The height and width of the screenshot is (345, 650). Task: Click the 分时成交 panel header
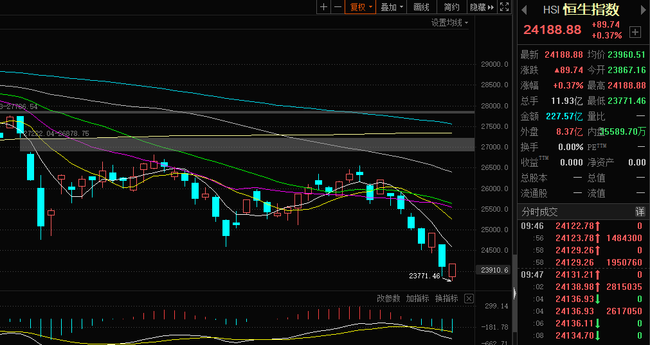click(x=539, y=212)
